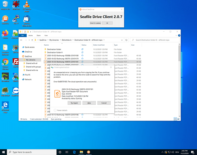This screenshot has width=197, height=155.
Task: Open the Windows Start menu
Action: pos(3,152)
